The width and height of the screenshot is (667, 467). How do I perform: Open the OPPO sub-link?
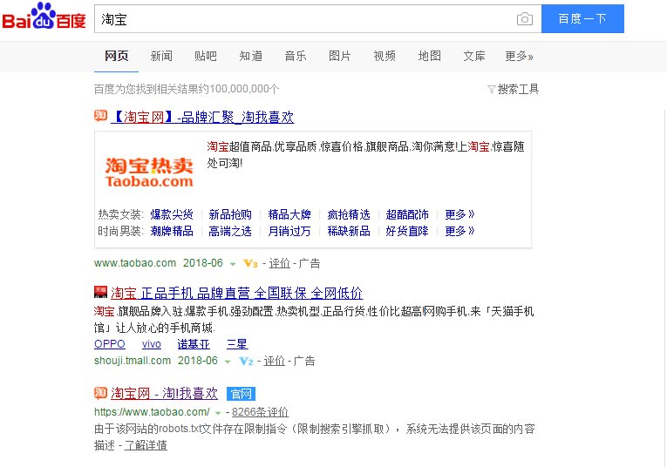coord(110,344)
